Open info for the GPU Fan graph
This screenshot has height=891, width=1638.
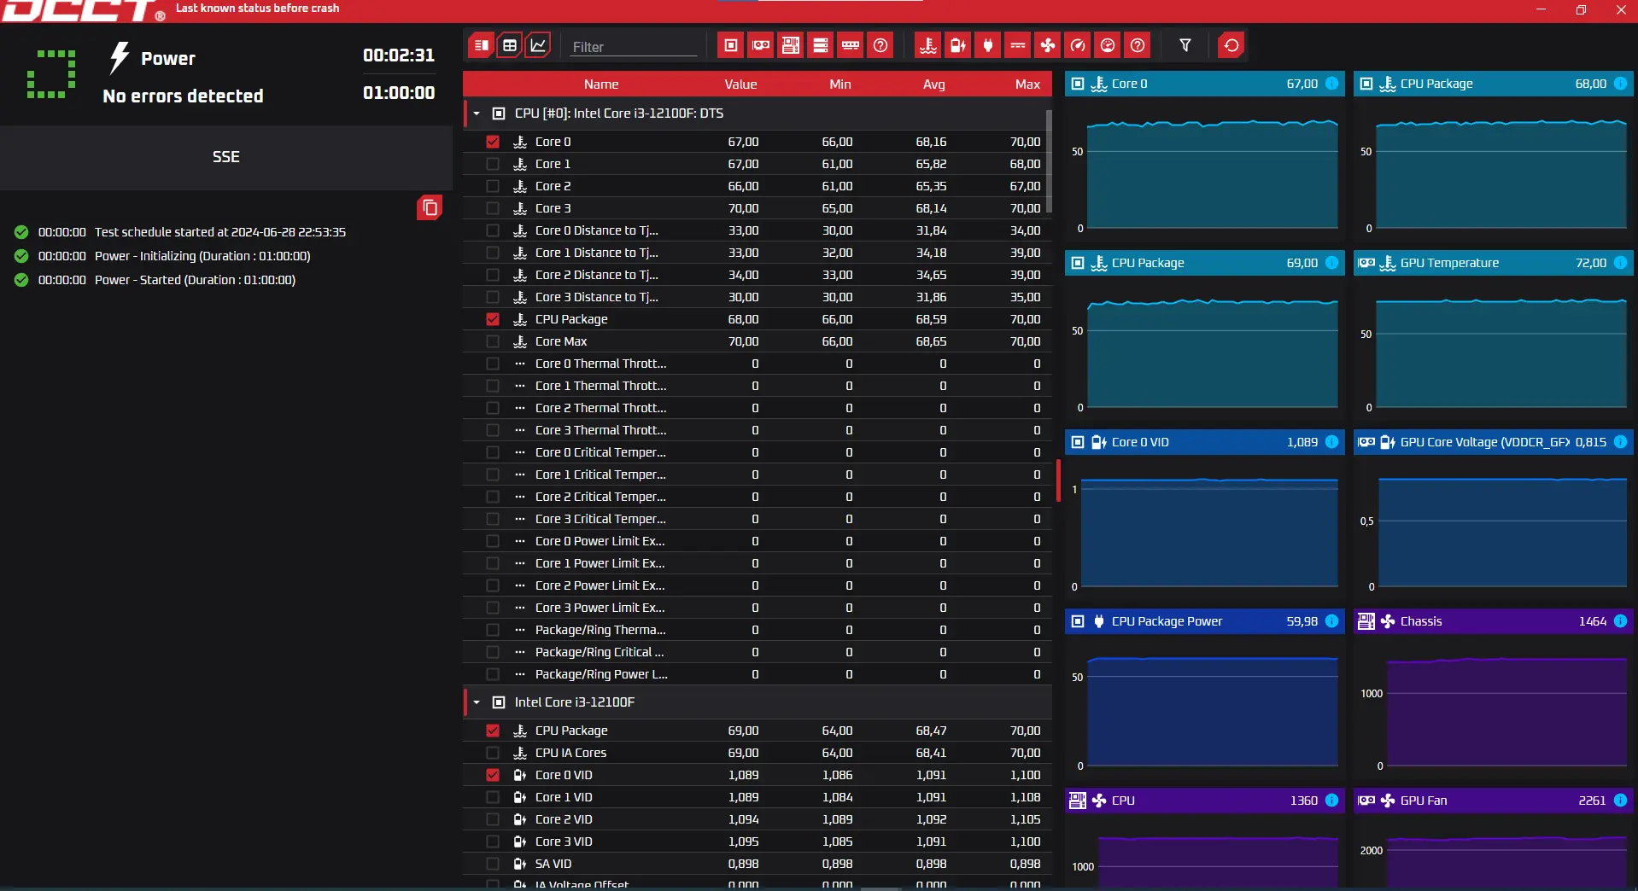pos(1620,801)
